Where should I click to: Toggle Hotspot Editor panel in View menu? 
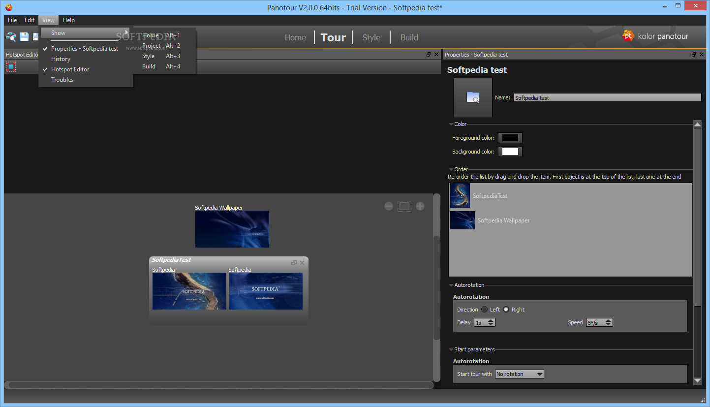pyautogui.click(x=70, y=69)
